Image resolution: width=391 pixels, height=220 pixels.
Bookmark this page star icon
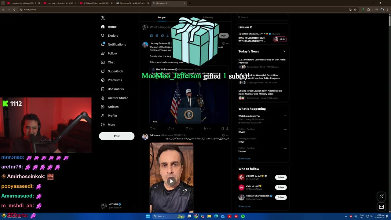coord(355,9)
